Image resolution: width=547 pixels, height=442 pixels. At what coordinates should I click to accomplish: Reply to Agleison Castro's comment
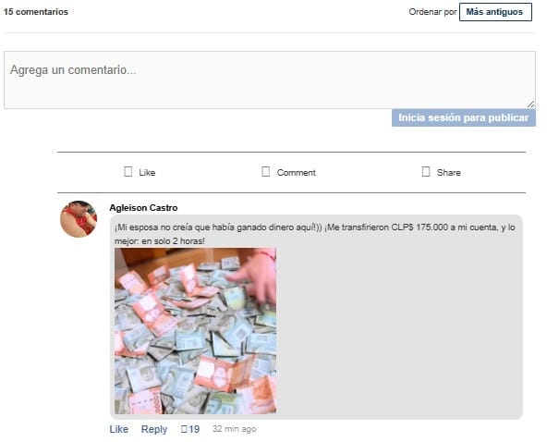click(x=154, y=429)
